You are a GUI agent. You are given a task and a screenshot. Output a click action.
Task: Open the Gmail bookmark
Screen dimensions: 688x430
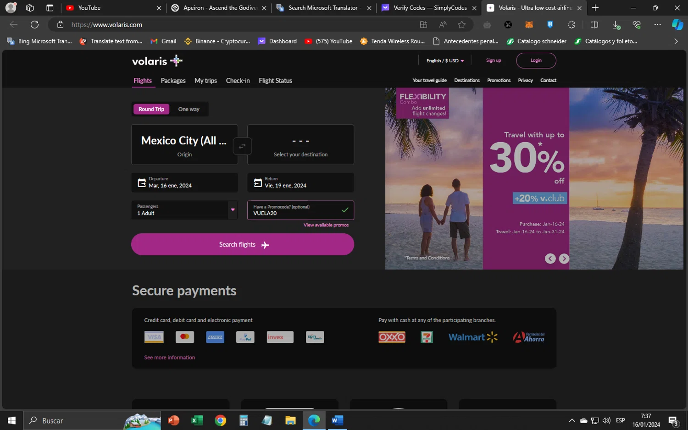pos(163,41)
